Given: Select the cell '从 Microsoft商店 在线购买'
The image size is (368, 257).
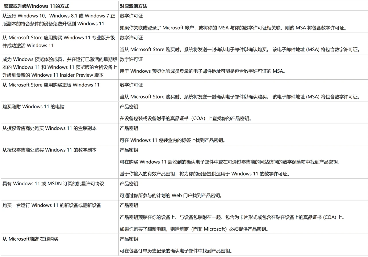Looking at the screenshot, I should pos(60,245).
